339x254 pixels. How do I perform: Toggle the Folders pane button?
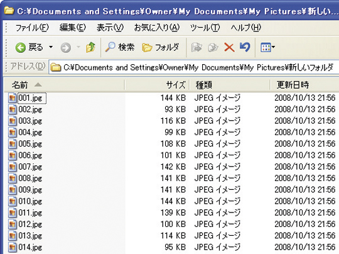click(x=161, y=47)
